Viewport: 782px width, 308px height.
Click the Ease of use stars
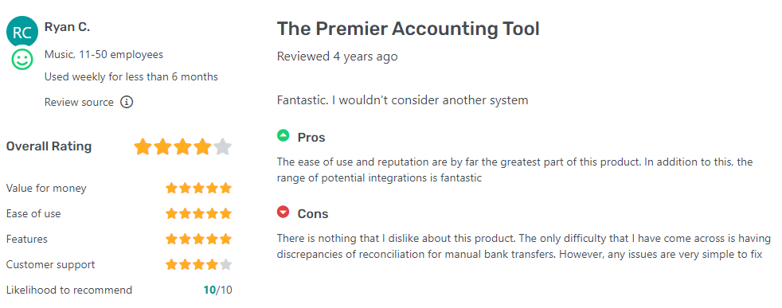(198, 214)
